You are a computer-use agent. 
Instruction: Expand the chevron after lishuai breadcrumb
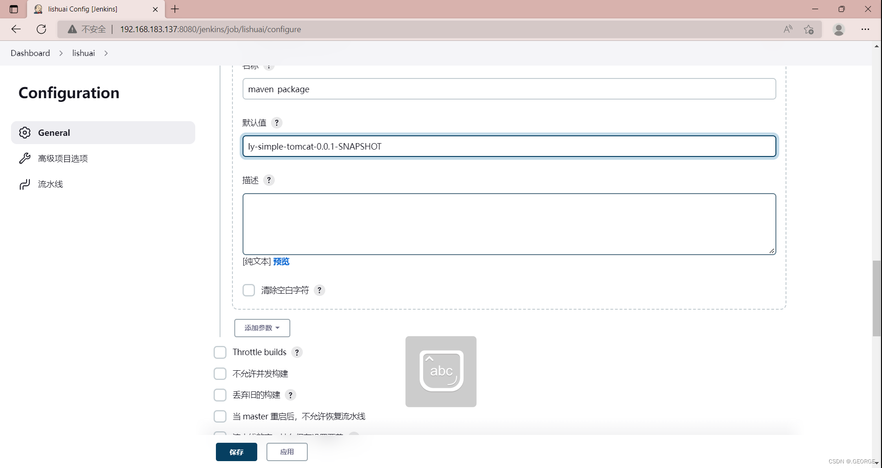[x=106, y=53]
